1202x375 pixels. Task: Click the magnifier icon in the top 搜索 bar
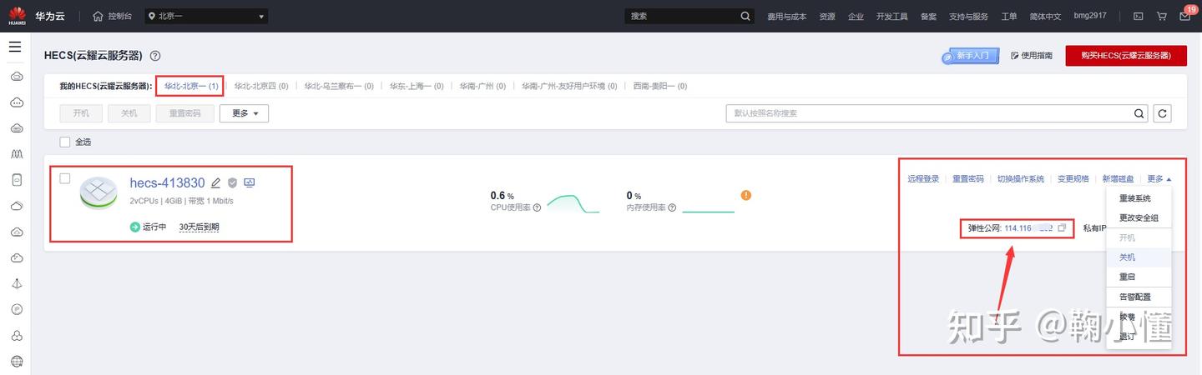pyautogui.click(x=745, y=16)
